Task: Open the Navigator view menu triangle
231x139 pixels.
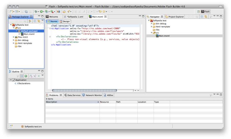Action: [x=214, y=16]
